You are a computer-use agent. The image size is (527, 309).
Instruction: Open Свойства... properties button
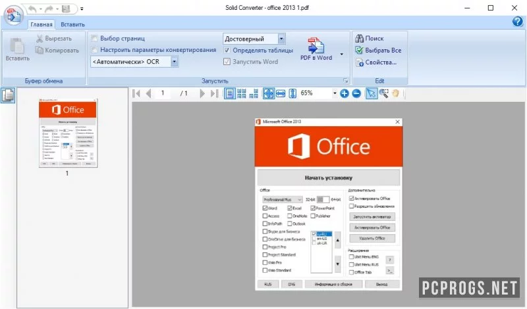(376, 62)
